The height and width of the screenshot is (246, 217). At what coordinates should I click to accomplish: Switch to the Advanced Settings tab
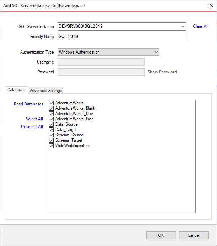click(46, 91)
